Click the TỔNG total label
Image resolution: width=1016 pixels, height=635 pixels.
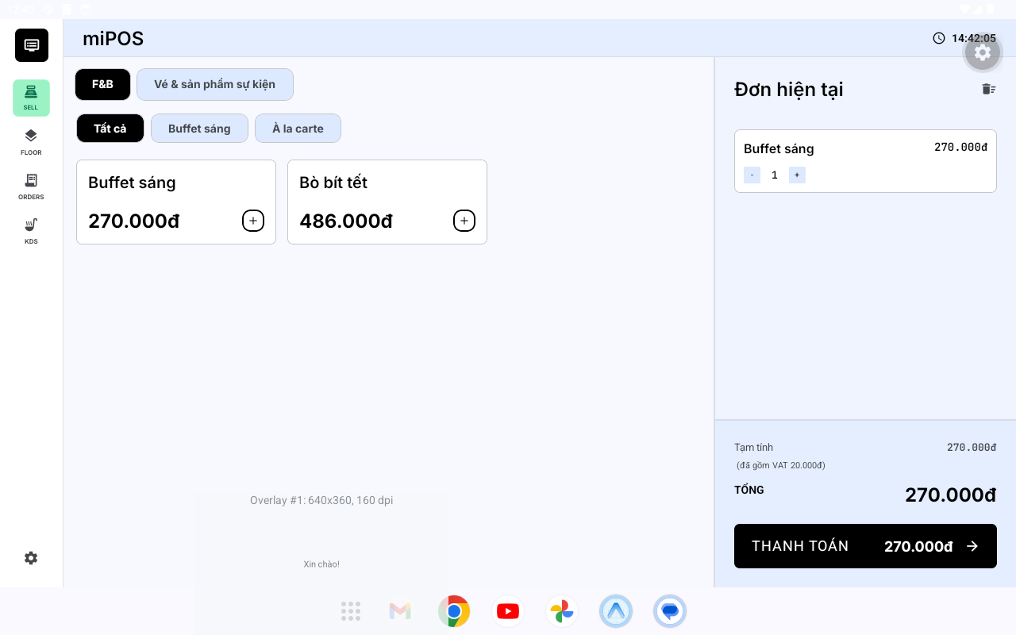[749, 490]
